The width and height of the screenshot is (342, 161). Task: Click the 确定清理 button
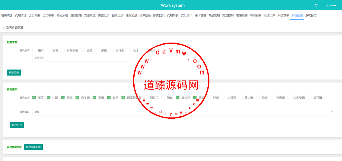click(x=14, y=73)
